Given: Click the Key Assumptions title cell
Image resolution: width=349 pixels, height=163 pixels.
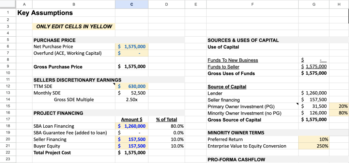Looking at the screenshot, I should coord(45,13).
